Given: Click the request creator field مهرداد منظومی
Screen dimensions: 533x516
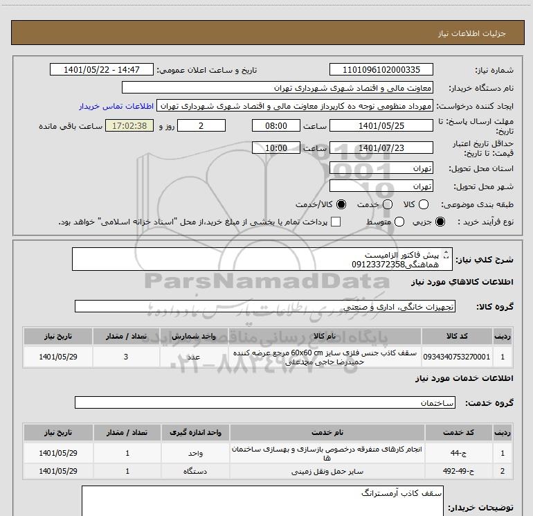Looking at the screenshot, I should click(295, 106).
